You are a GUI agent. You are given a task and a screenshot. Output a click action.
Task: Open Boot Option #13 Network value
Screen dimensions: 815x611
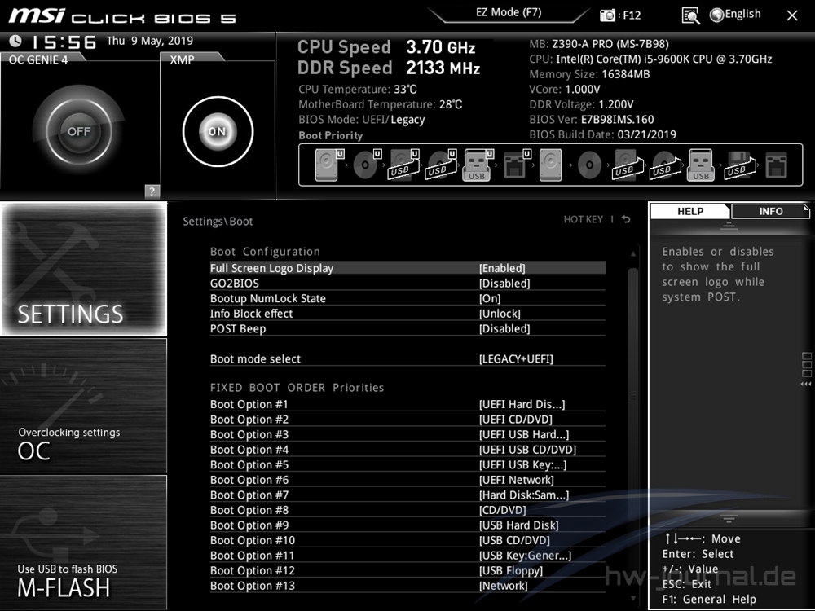coord(503,585)
